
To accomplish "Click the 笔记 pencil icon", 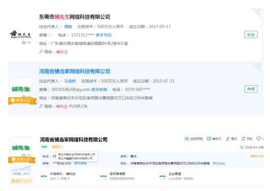I will pyautogui.click(x=228, y=139).
